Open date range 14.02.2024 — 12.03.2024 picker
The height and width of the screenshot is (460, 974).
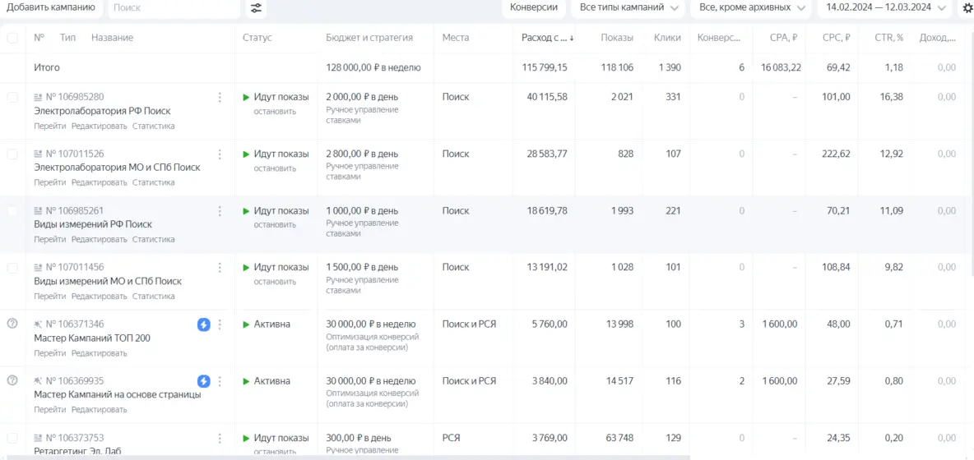[x=886, y=8]
